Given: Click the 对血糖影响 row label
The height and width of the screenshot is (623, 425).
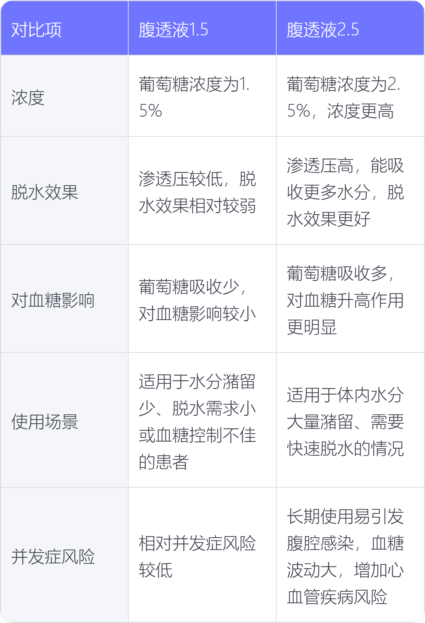Looking at the screenshot, I should [x=64, y=299].
